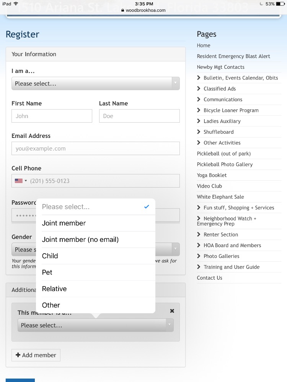
Task: Expand the Renter Section chevron
Action: 199,235
